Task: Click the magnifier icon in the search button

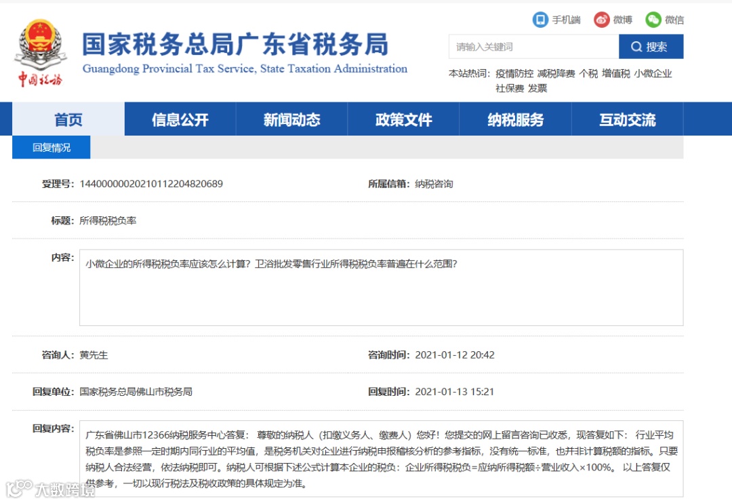Action: [x=637, y=46]
